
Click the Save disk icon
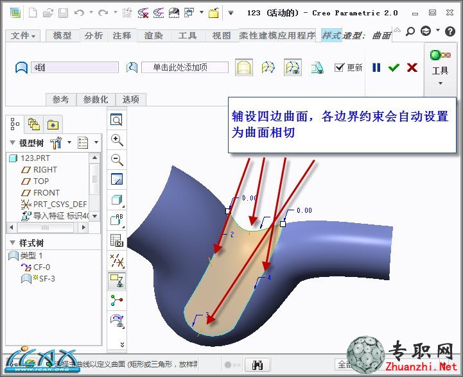pyautogui.click(x=63, y=13)
